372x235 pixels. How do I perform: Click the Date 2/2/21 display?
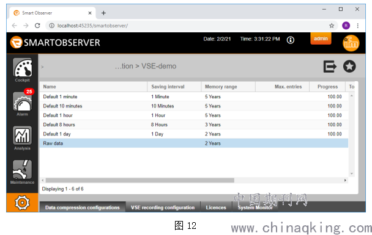217,39
